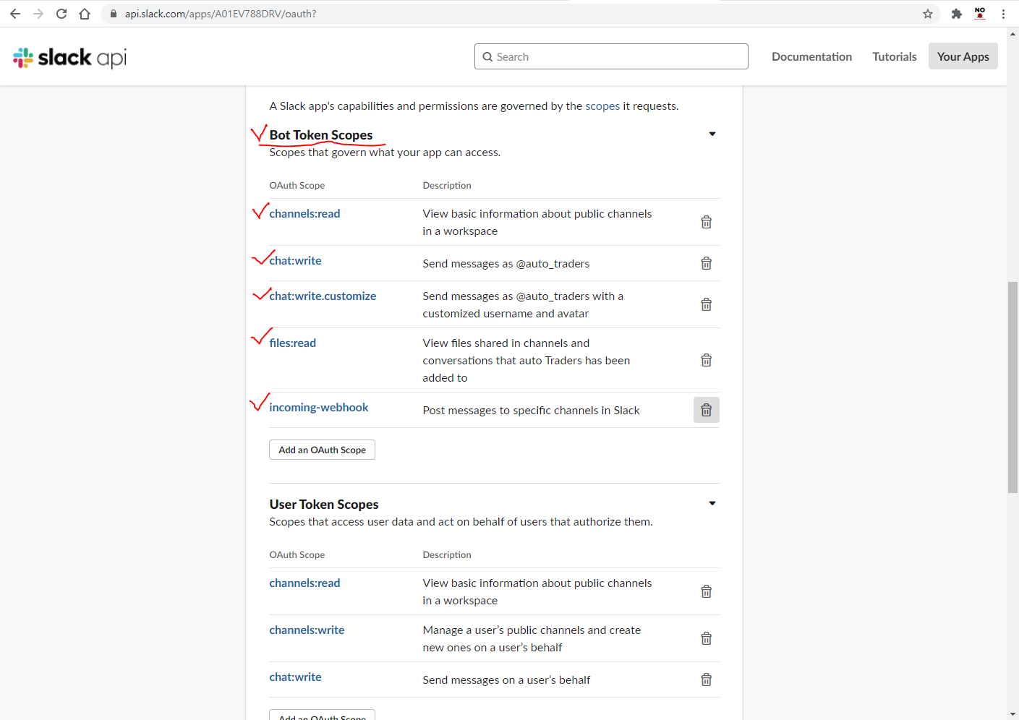
Task: Open the scopes hyperlink in the intro text
Action: tap(602, 106)
